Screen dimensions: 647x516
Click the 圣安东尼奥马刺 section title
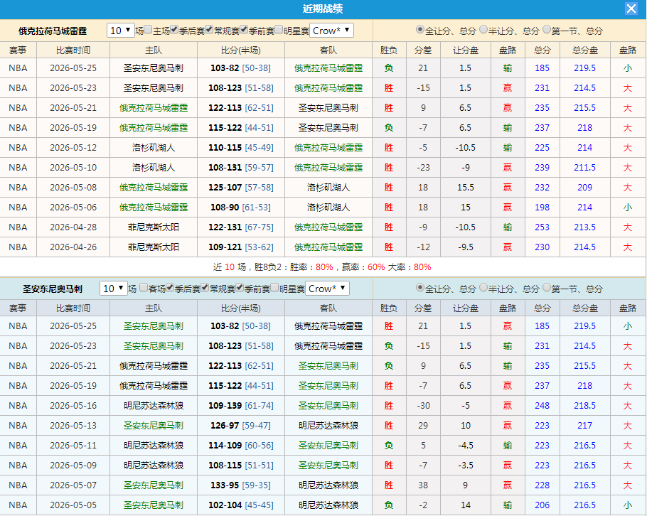click(53, 289)
